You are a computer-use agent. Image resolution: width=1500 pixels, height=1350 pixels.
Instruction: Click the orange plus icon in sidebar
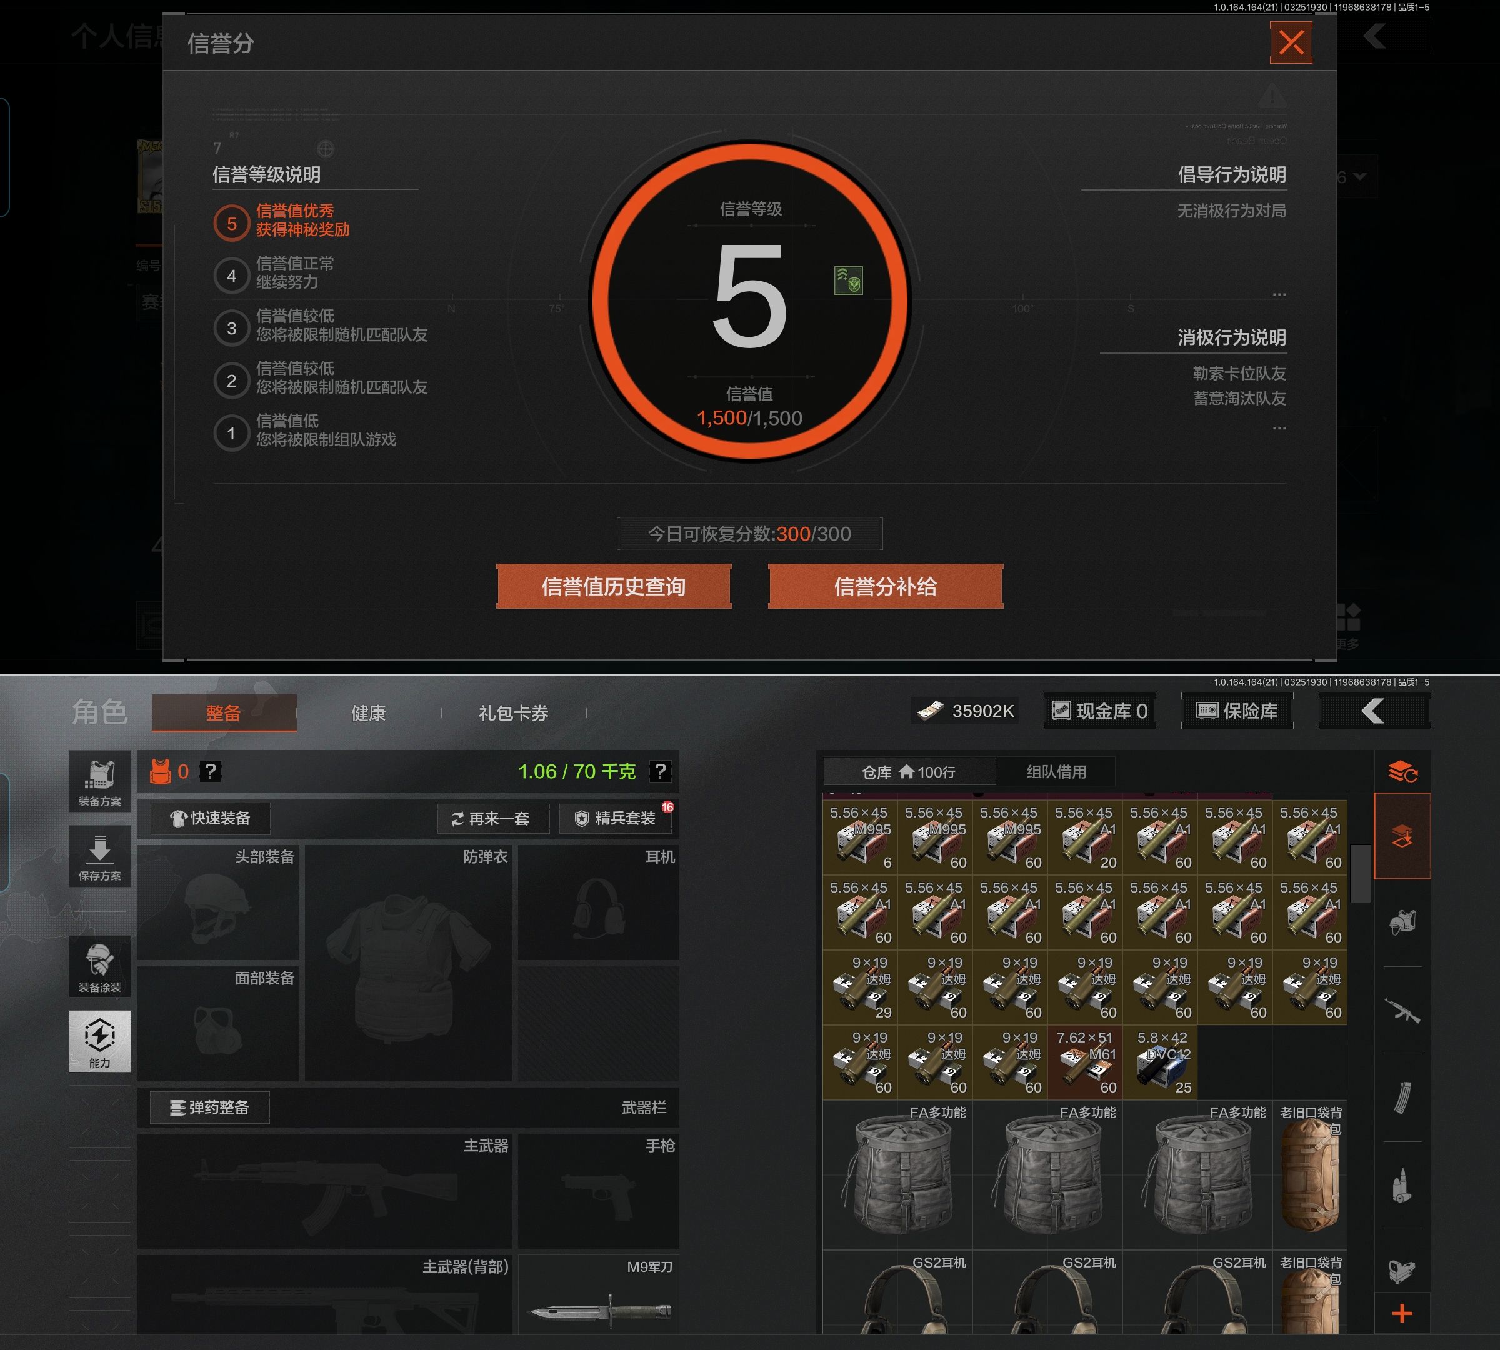tap(1402, 1314)
